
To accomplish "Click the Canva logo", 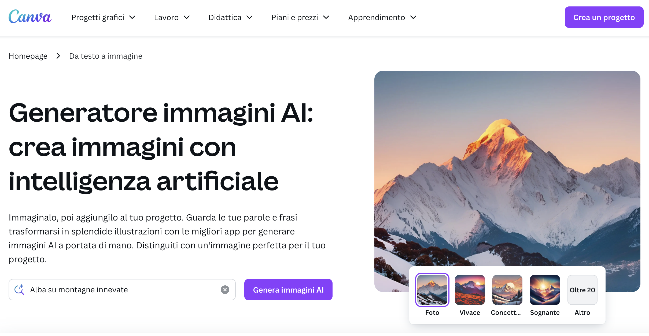I will point(30,17).
